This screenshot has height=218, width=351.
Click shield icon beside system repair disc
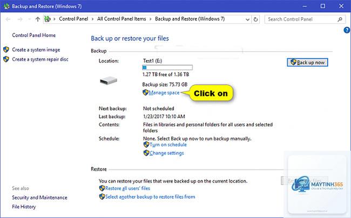pyautogui.click(x=6, y=59)
